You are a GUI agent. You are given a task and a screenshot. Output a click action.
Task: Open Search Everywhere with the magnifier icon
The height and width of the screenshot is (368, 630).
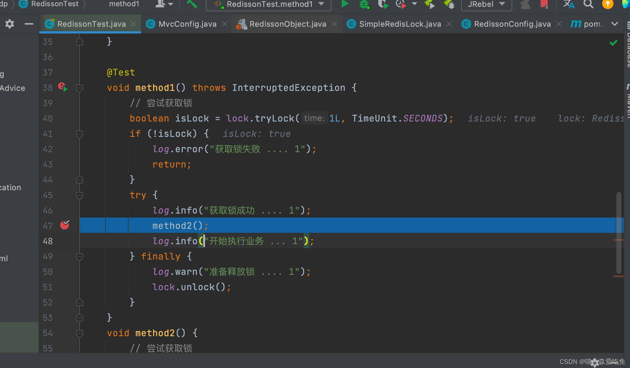pyautogui.click(x=588, y=4)
